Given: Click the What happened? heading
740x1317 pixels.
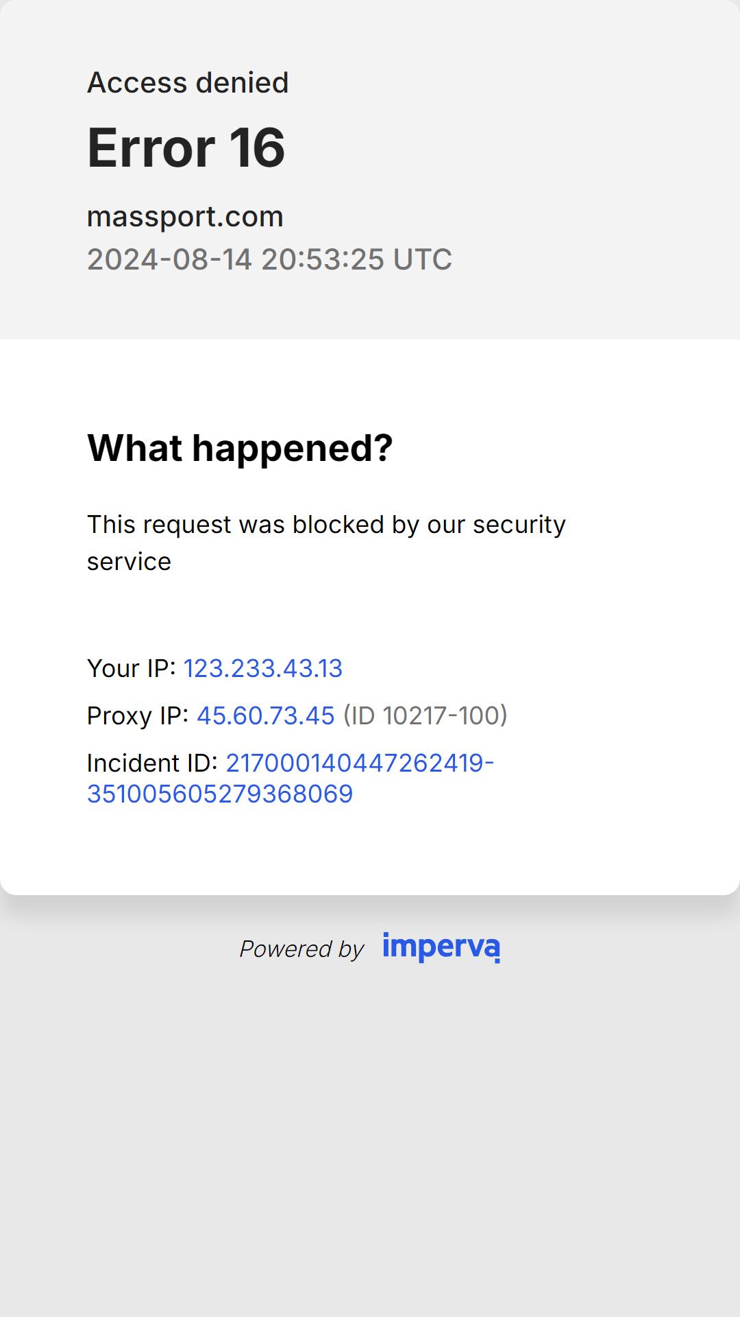Looking at the screenshot, I should tap(240, 448).
